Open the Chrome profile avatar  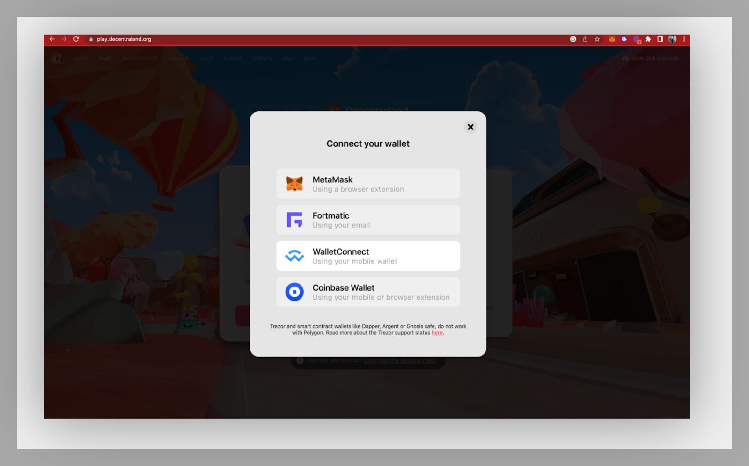coord(672,39)
